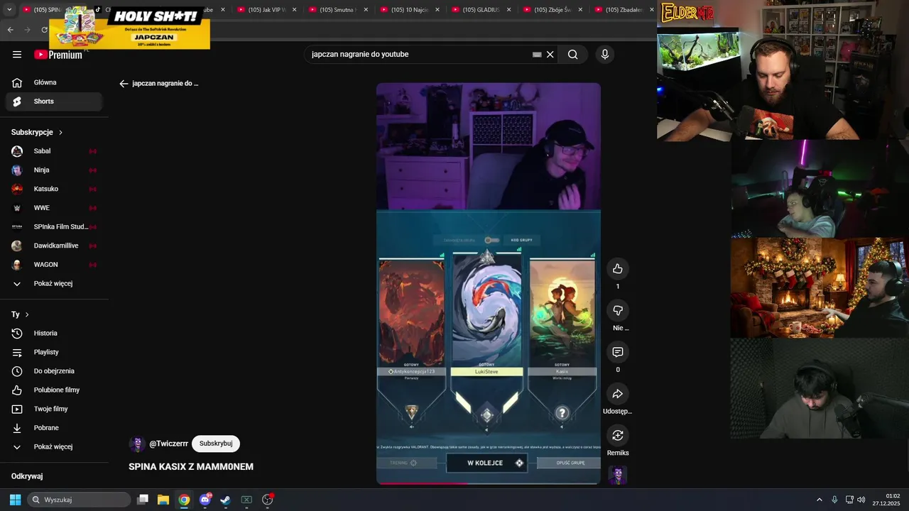This screenshot has width=909, height=511.
Task: Start voice search with the microphone
Action: pos(604,55)
